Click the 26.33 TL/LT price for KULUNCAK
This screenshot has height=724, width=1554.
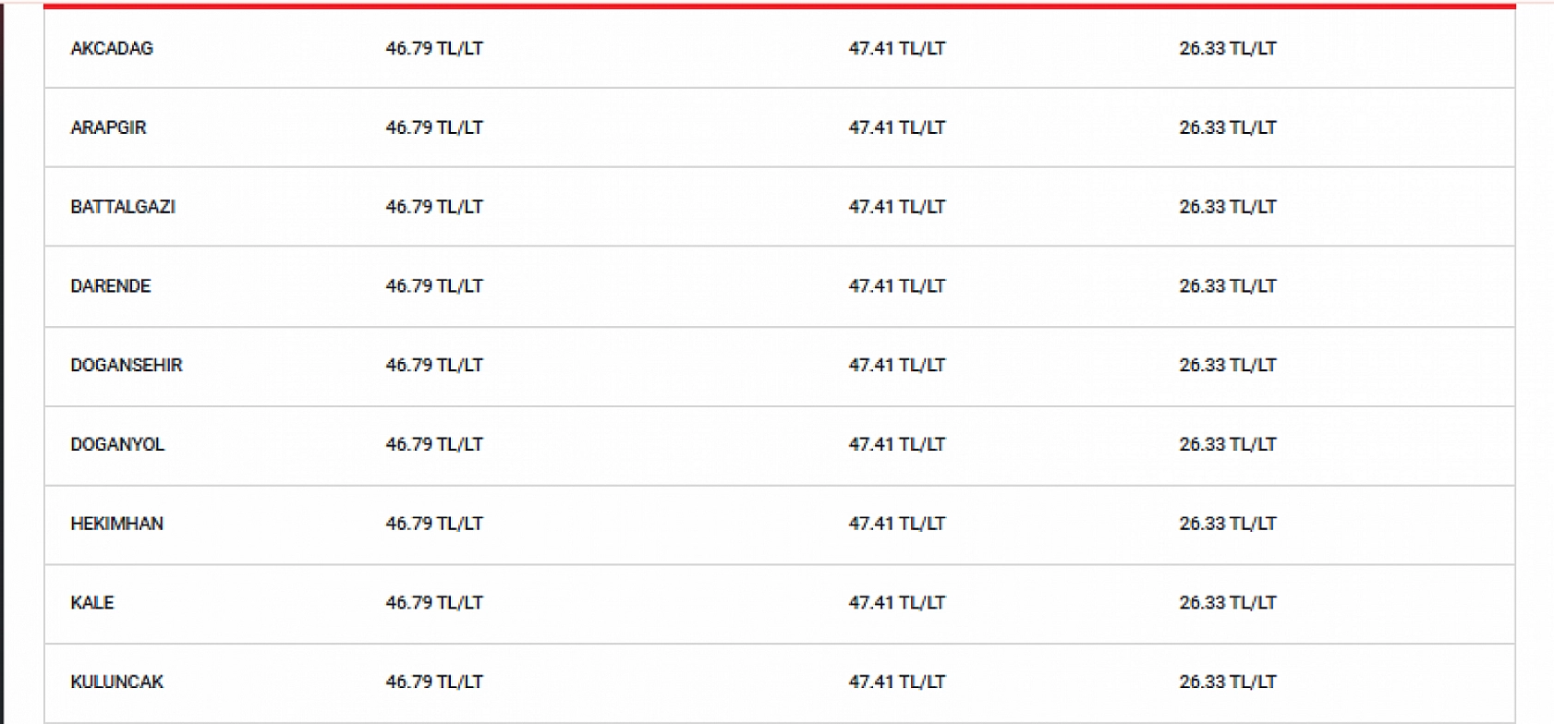coord(1228,682)
